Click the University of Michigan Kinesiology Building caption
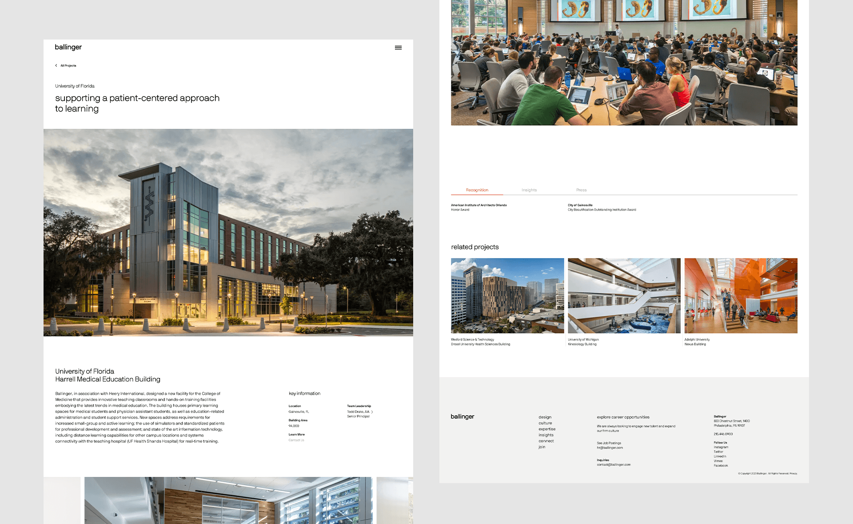 point(583,342)
